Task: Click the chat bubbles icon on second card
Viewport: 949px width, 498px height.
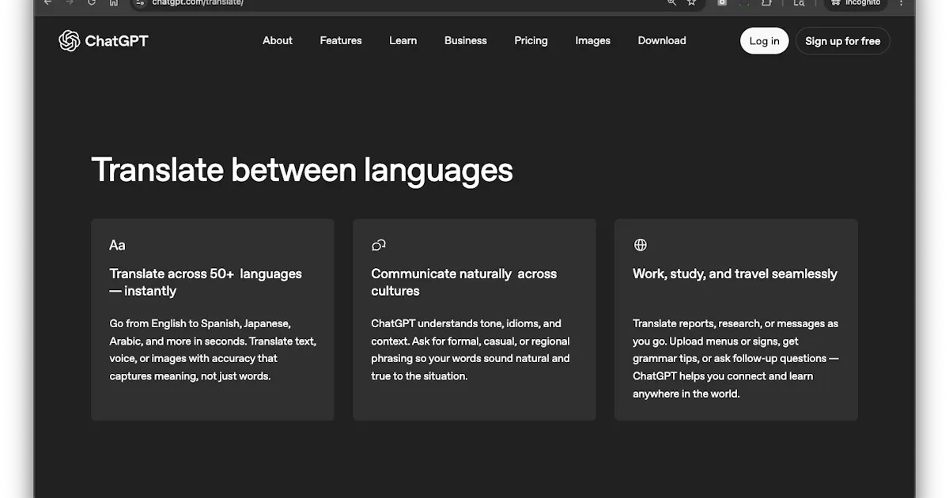Action: (379, 245)
